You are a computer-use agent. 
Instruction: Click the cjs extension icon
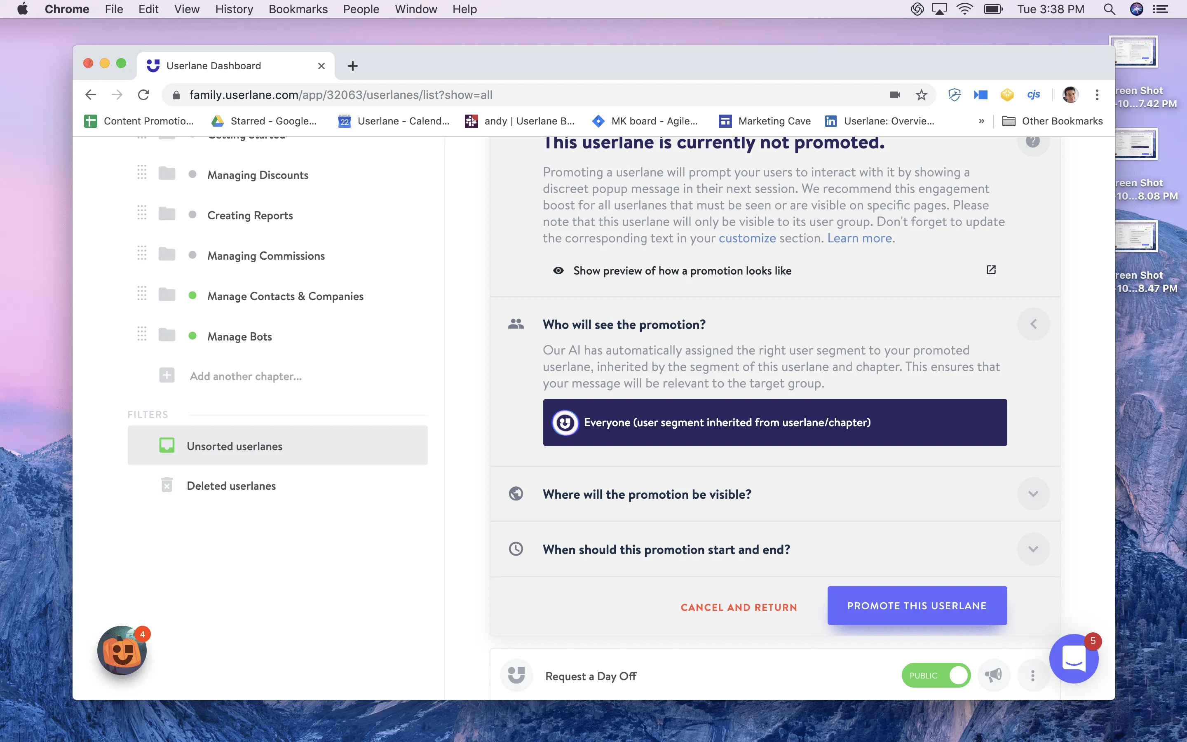click(1033, 94)
